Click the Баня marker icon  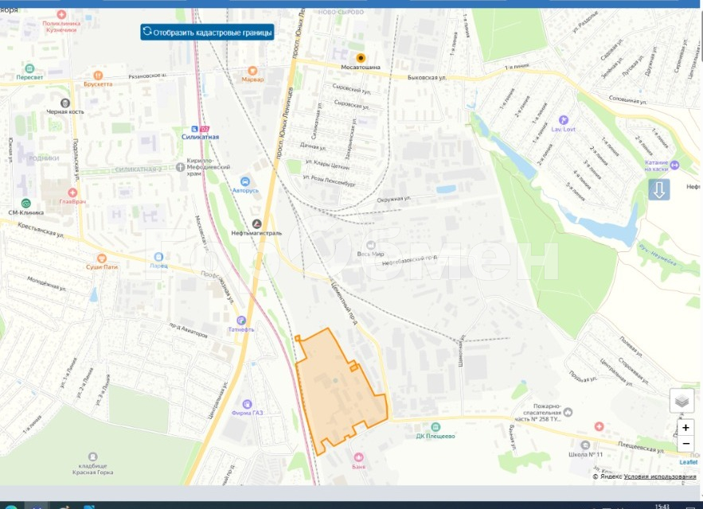coord(358,457)
